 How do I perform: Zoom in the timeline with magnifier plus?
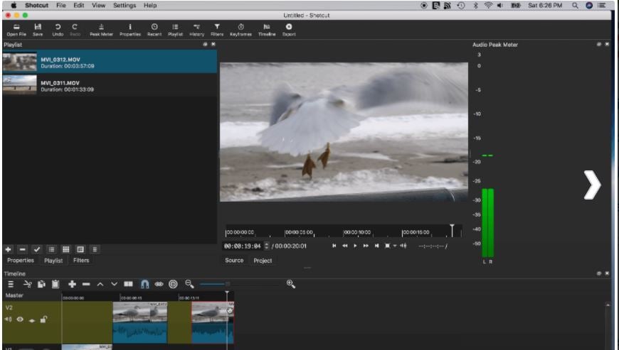(290, 284)
